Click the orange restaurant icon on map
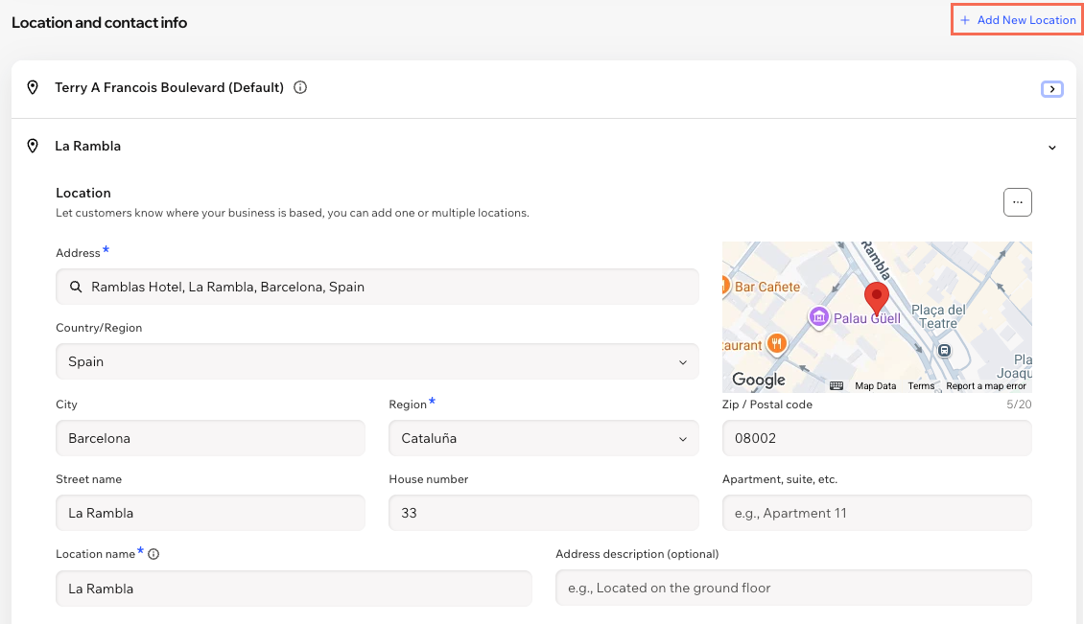Screen dimensions: 1084x624 tap(777, 343)
